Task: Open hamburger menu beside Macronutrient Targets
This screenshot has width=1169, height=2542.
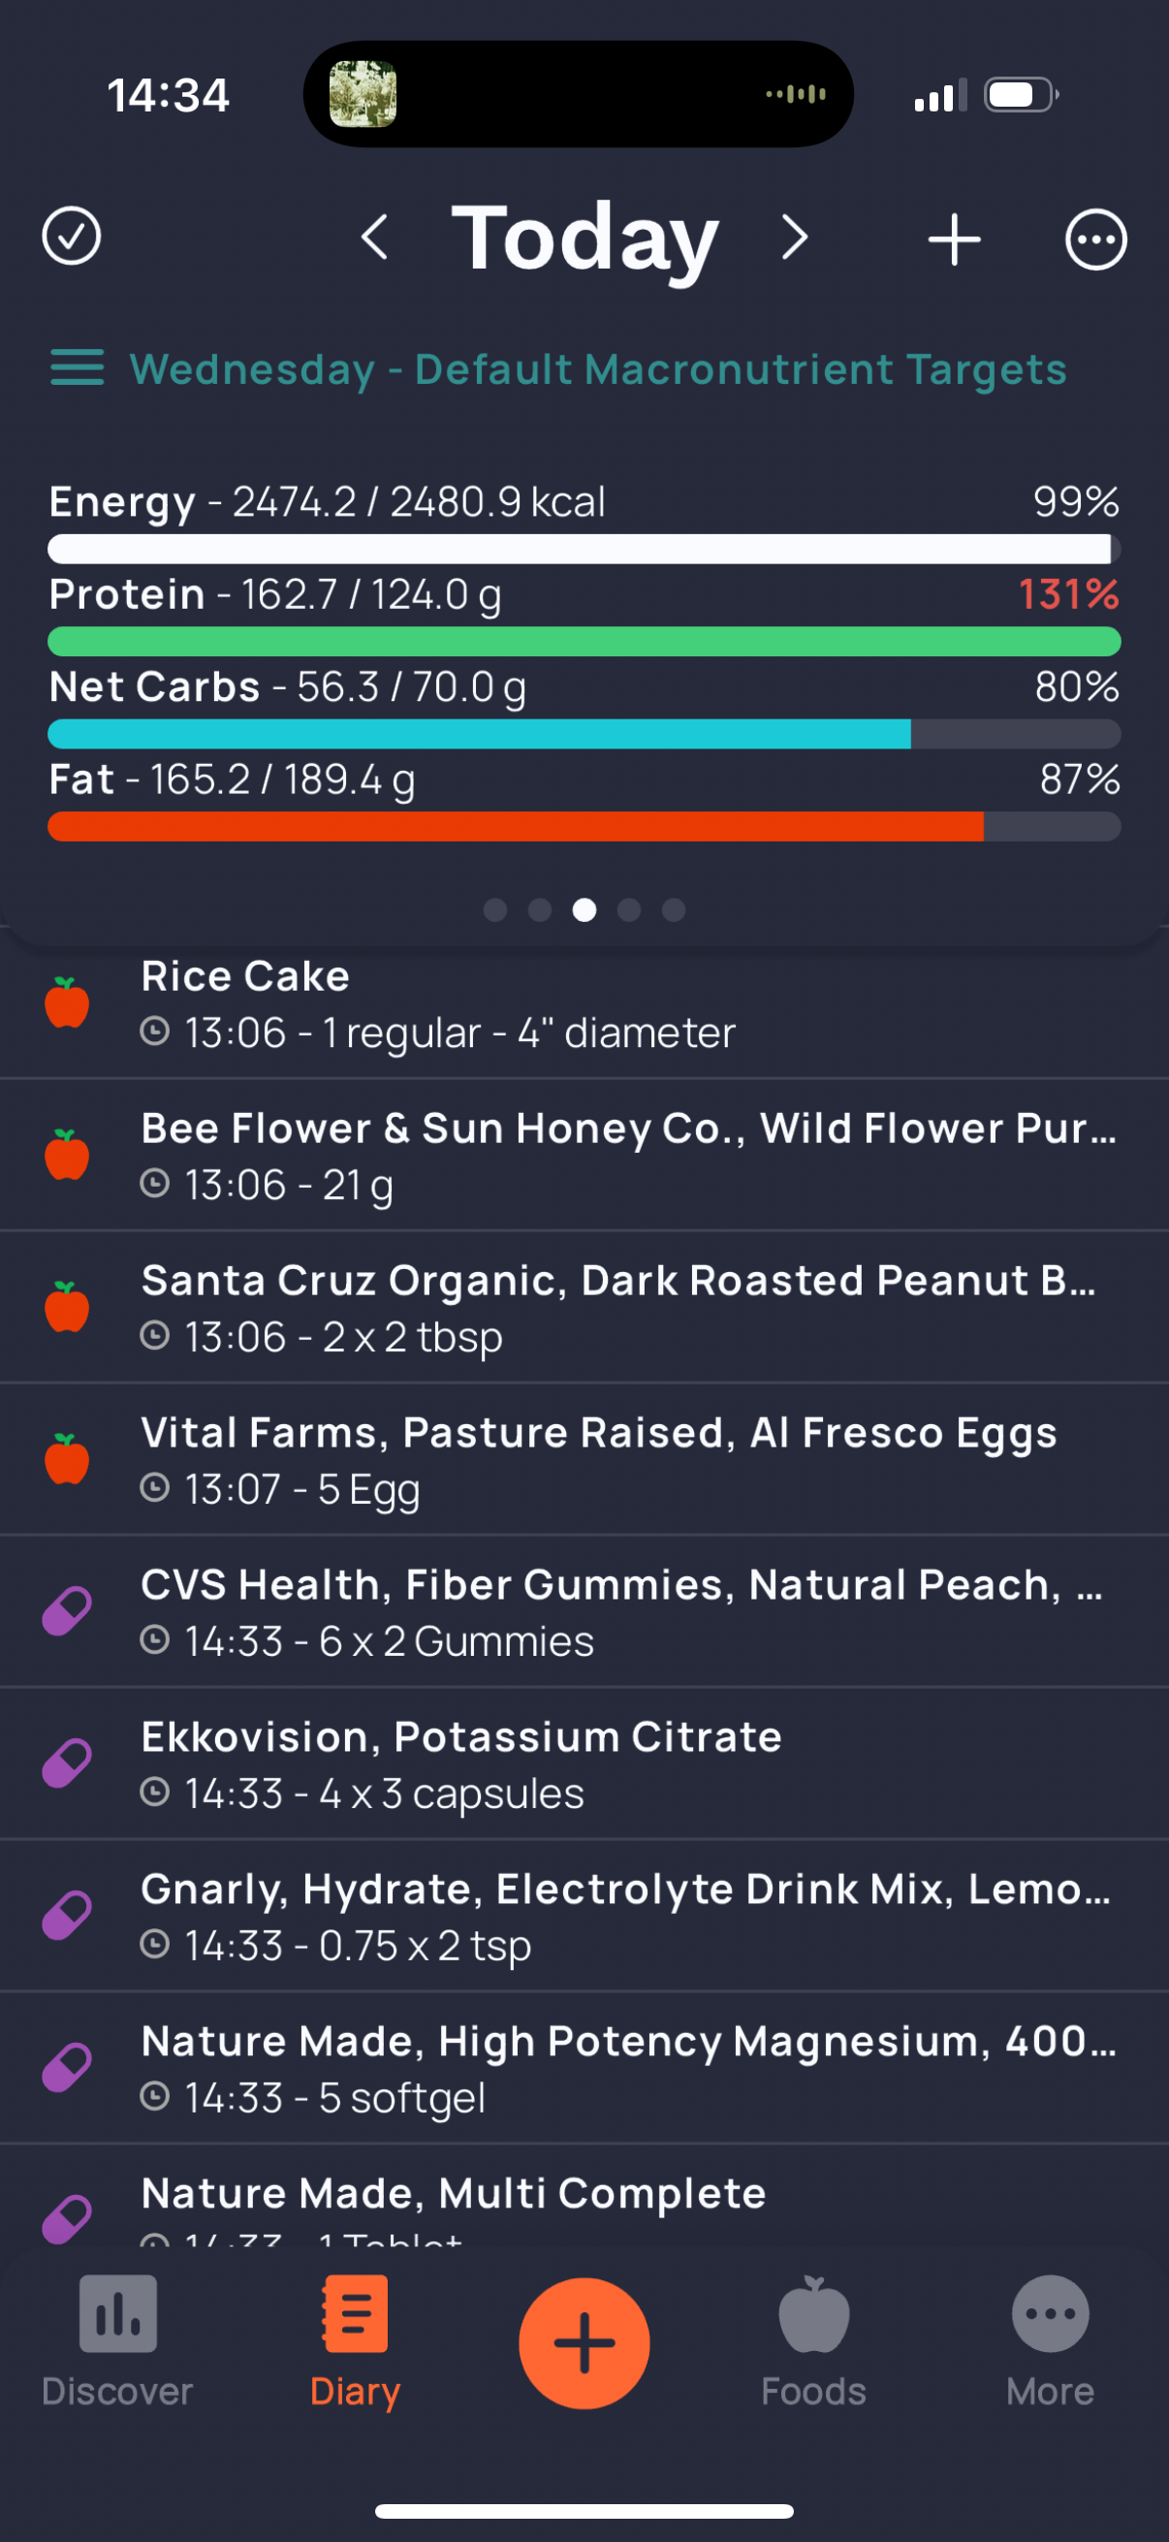Action: click(77, 367)
